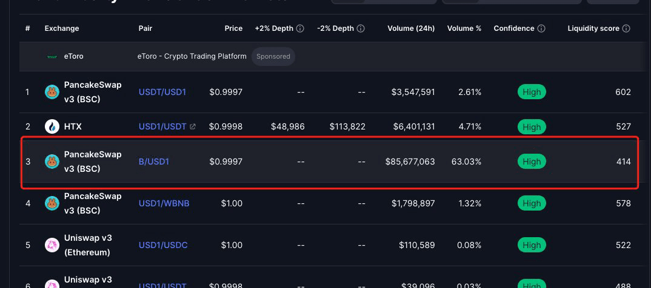Click PancakeSwap v3 (BSC) name in row 4
The height and width of the screenshot is (288, 651).
tap(93, 203)
